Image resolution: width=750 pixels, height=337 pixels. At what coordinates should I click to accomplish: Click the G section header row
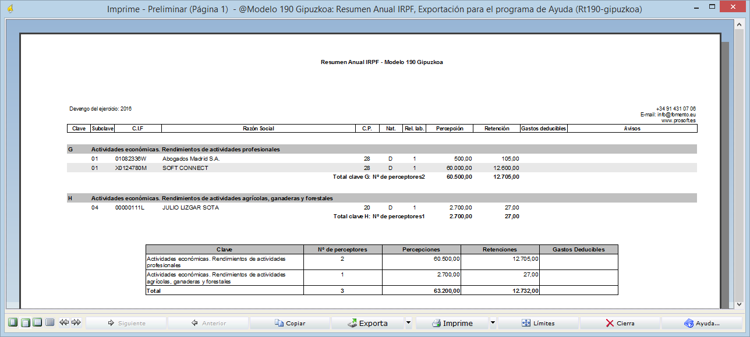(x=382, y=149)
